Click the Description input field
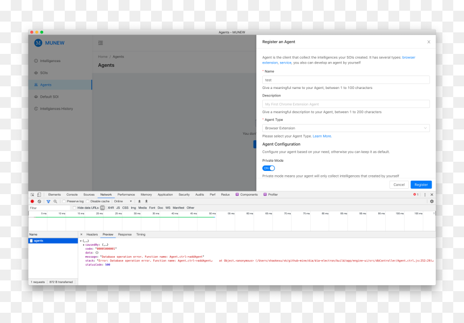 pyautogui.click(x=346, y=104)
